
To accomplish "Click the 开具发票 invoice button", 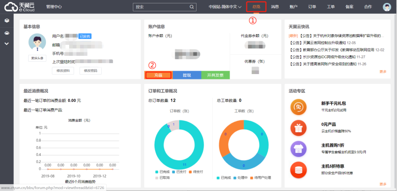I will tap(215, 75).
